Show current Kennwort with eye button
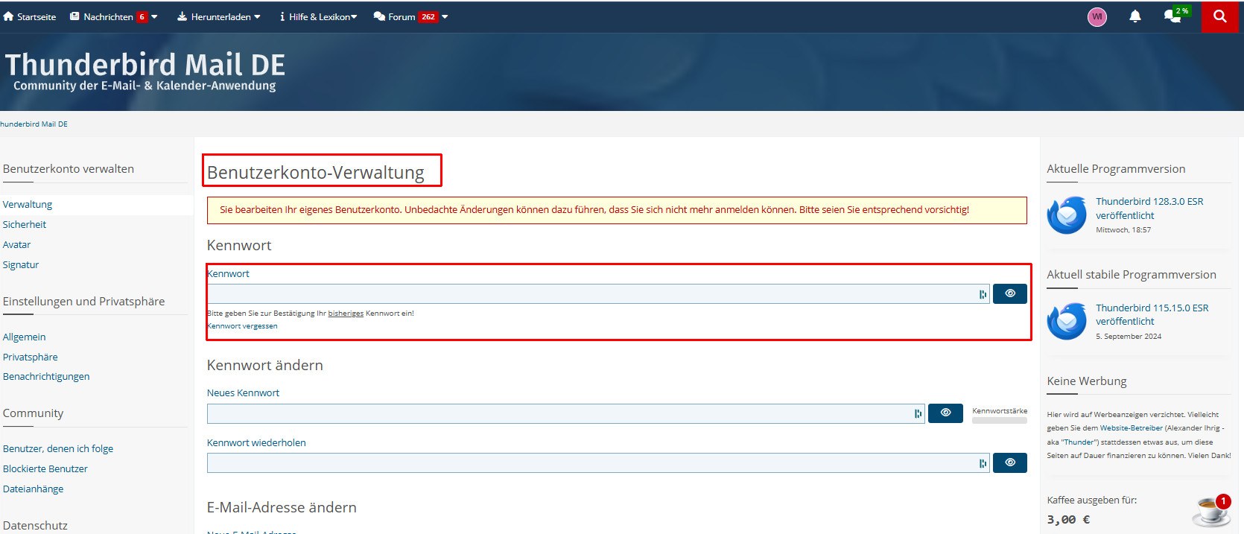1244x534 pixels. tap(1010, 293)
